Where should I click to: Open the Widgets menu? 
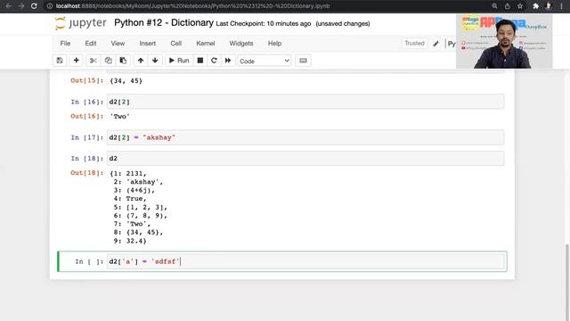[241, 44]
